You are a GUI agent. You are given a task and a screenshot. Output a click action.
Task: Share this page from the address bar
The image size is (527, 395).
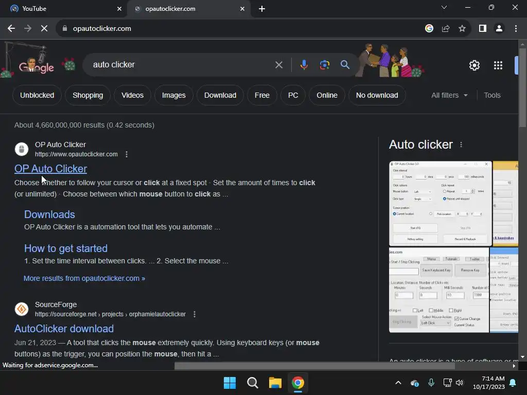446,29
